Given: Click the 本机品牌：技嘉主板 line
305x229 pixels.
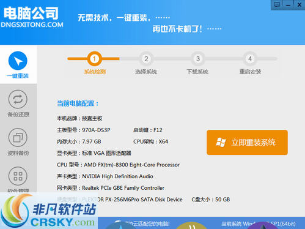Looking at the screenshot, I should click(79, 118).
